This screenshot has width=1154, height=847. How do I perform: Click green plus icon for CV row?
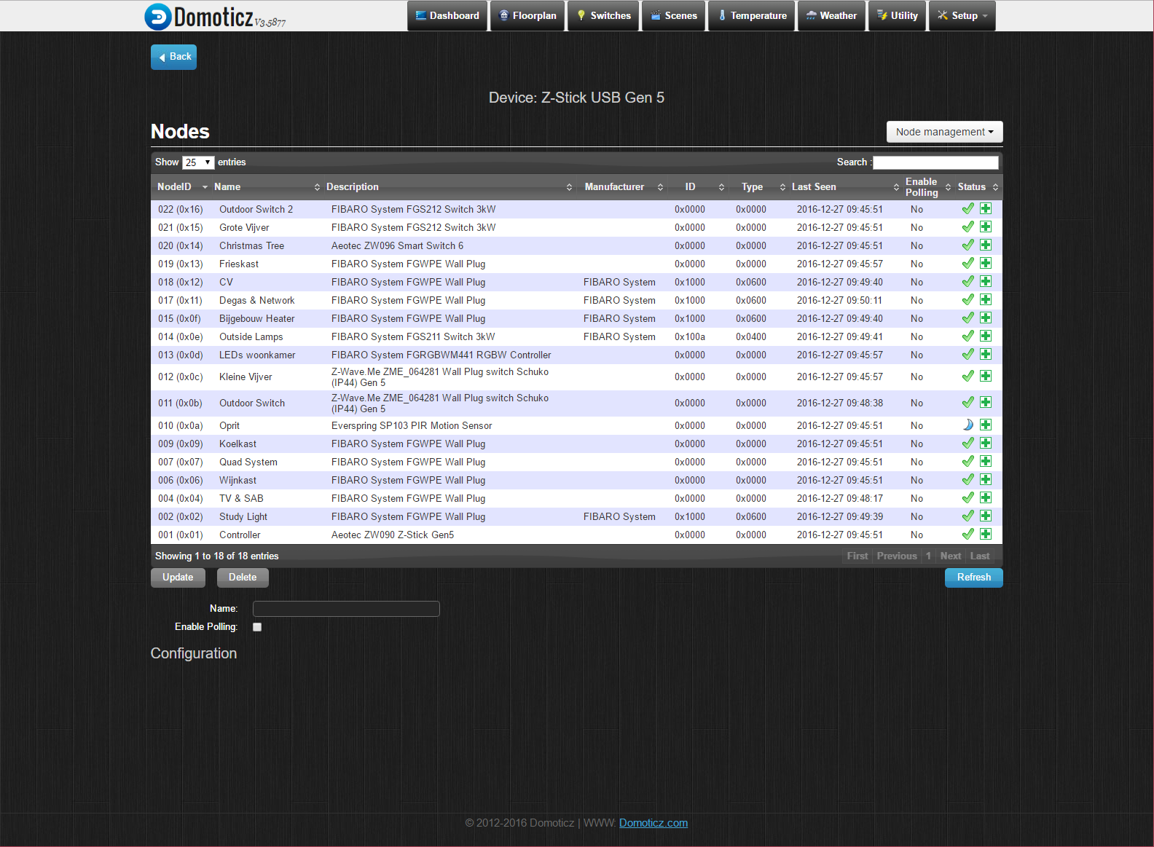point(986,281)
